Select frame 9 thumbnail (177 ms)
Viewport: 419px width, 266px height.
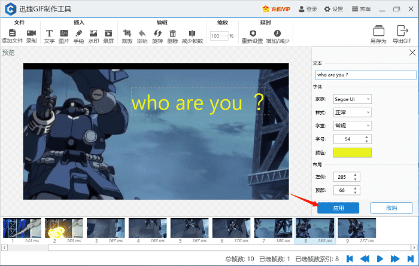click(357, 228)
